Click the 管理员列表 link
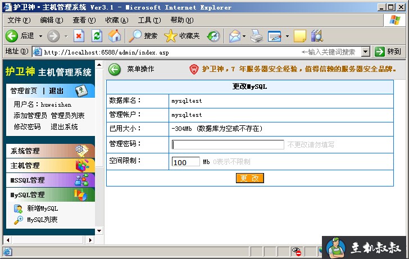This screenshot has height=259, width=409. coord(67,116)
